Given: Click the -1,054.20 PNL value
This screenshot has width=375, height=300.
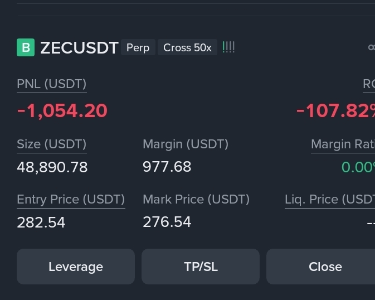Looking at the screenshot, I should pyautogui.click(x=62, y=110).
